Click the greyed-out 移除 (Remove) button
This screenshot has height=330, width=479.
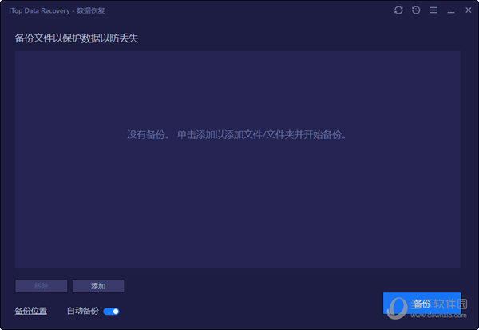coord(42,286)
